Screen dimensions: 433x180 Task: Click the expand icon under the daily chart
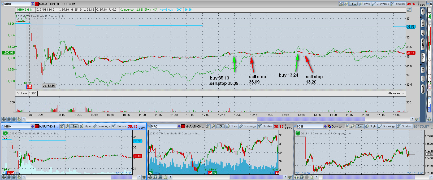291,177
